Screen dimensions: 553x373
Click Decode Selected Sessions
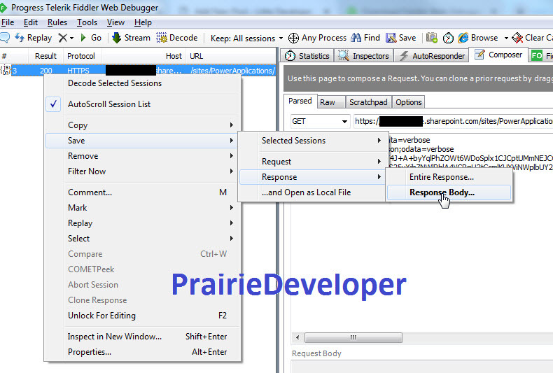tap(143, 83)
